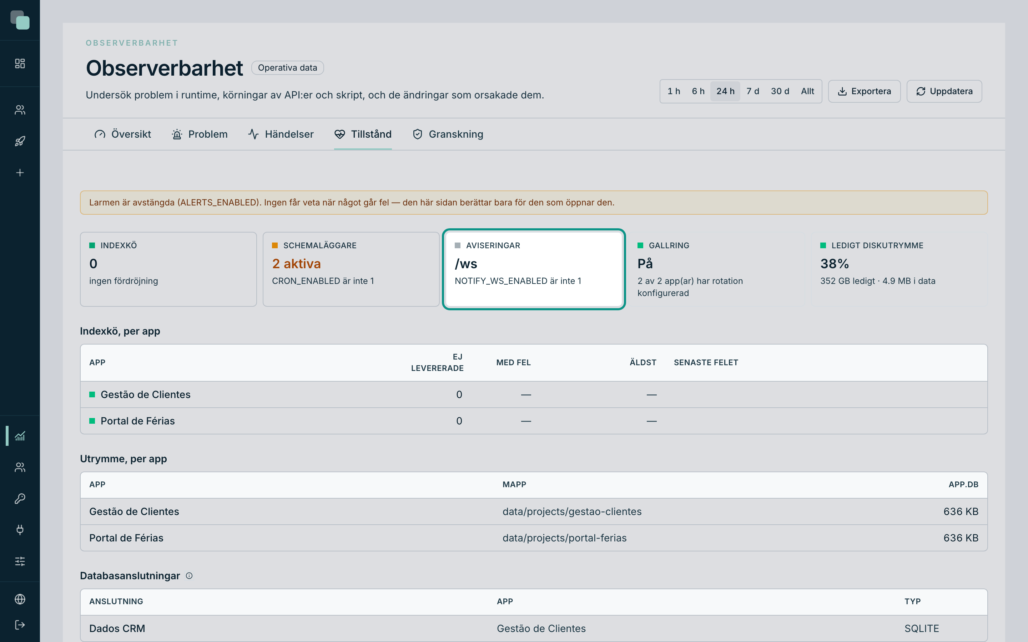Viewport: 1028px width, 642px height.
Task: Open the sliders settings icon in sidebar
Action: (x=20, y=561)
